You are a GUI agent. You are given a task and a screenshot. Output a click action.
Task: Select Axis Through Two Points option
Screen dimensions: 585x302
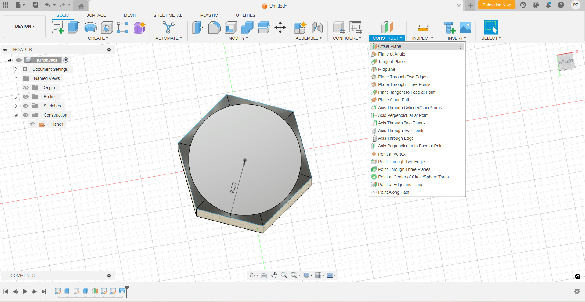pos(401,131)
